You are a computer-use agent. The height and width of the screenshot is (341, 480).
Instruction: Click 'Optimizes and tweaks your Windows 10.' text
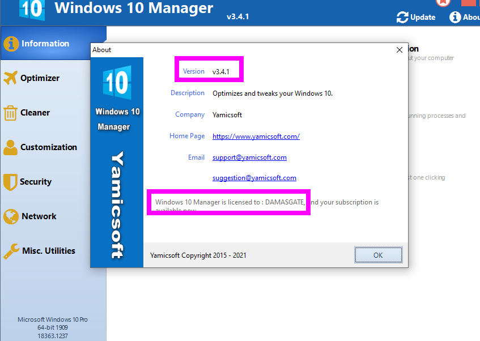coord(273,93)
